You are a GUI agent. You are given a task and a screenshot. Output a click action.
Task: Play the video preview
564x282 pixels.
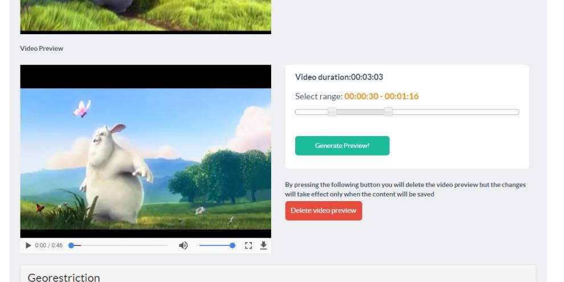tap(28, 246)
